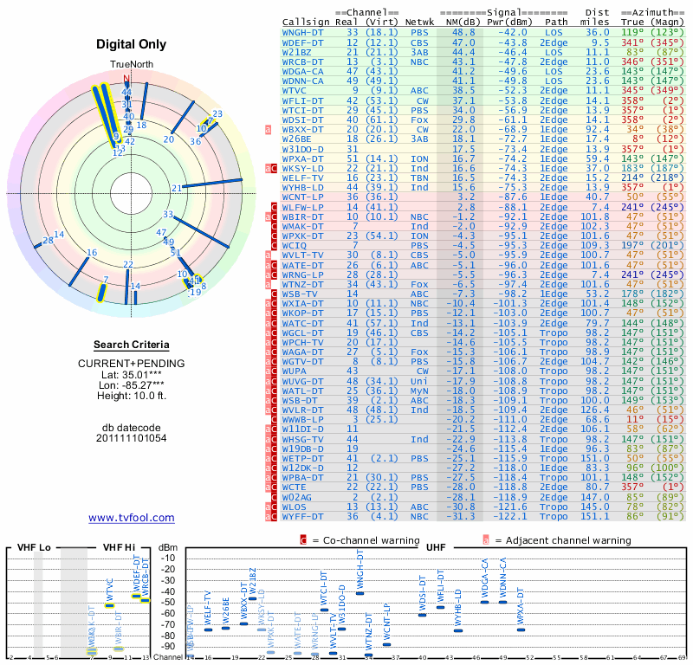
Task: Open the www.tvfool.com link
Action: tap(132, 518)
